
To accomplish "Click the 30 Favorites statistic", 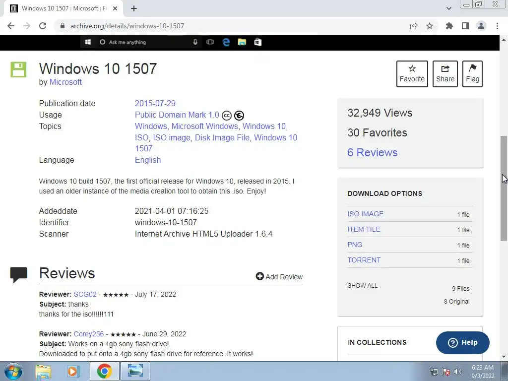I will pos(377,132).
